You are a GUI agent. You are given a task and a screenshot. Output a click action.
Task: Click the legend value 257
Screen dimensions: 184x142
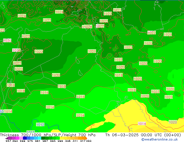pos(8,141)
